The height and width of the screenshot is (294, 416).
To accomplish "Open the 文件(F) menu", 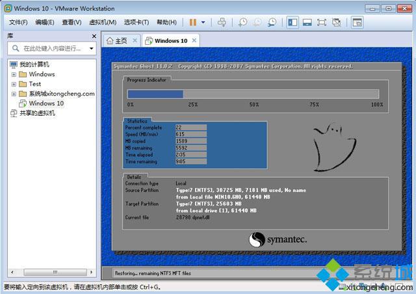I will pyautogui.click(x=18, y=22).
